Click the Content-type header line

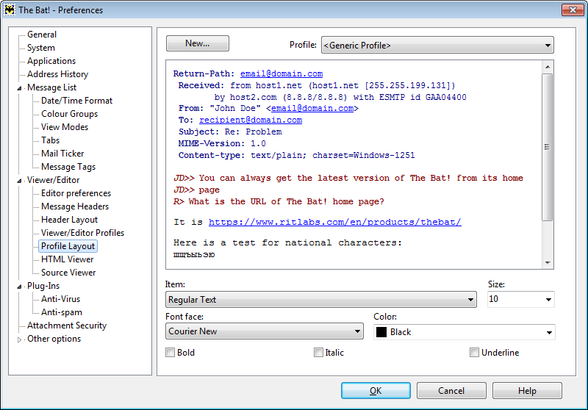(x=297, y=155)
